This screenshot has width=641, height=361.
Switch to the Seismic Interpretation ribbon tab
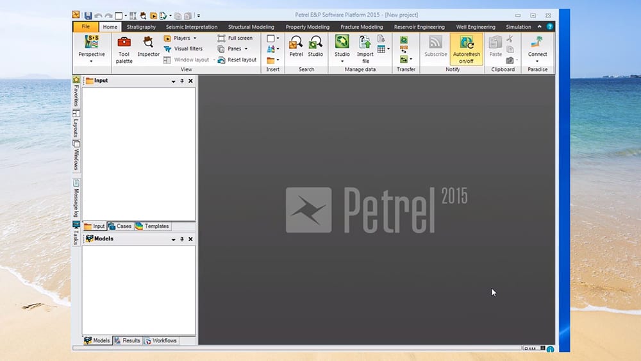click(x=192, y=27)
